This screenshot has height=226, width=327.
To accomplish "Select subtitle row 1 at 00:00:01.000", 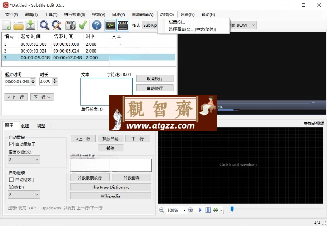I will tap(89, 44).
